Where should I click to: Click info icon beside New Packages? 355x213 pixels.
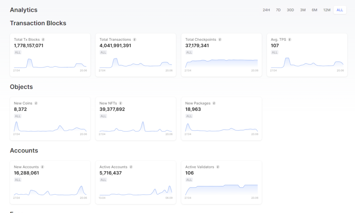click(214, 103)
